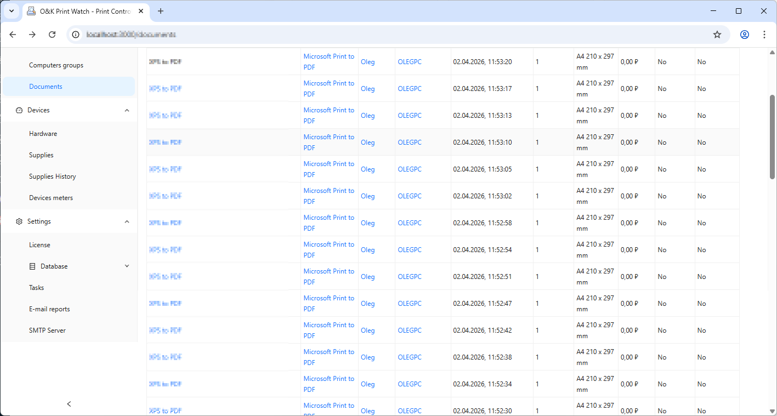This screenshot has height=416, width=777.
Task: Open the tab search dropdown arrow
Action: (12, 11)
